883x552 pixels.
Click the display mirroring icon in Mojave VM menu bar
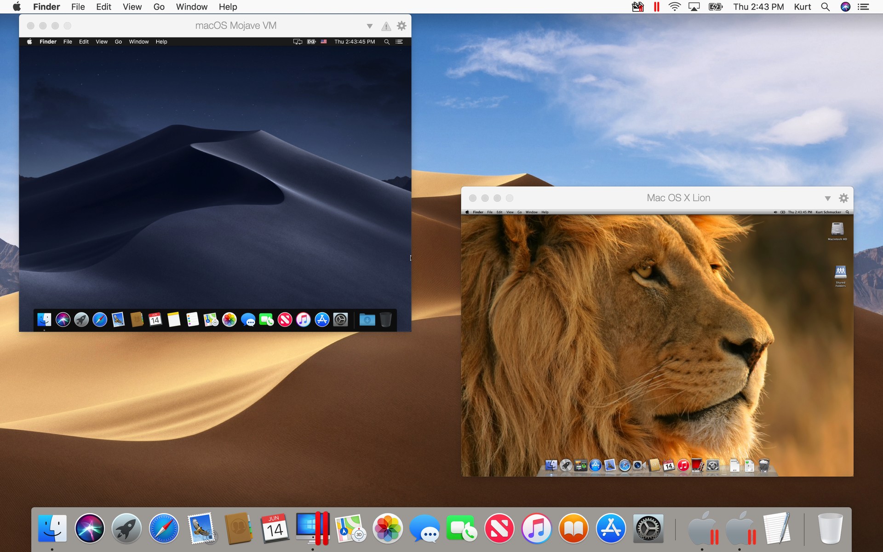tap(298, 42)
